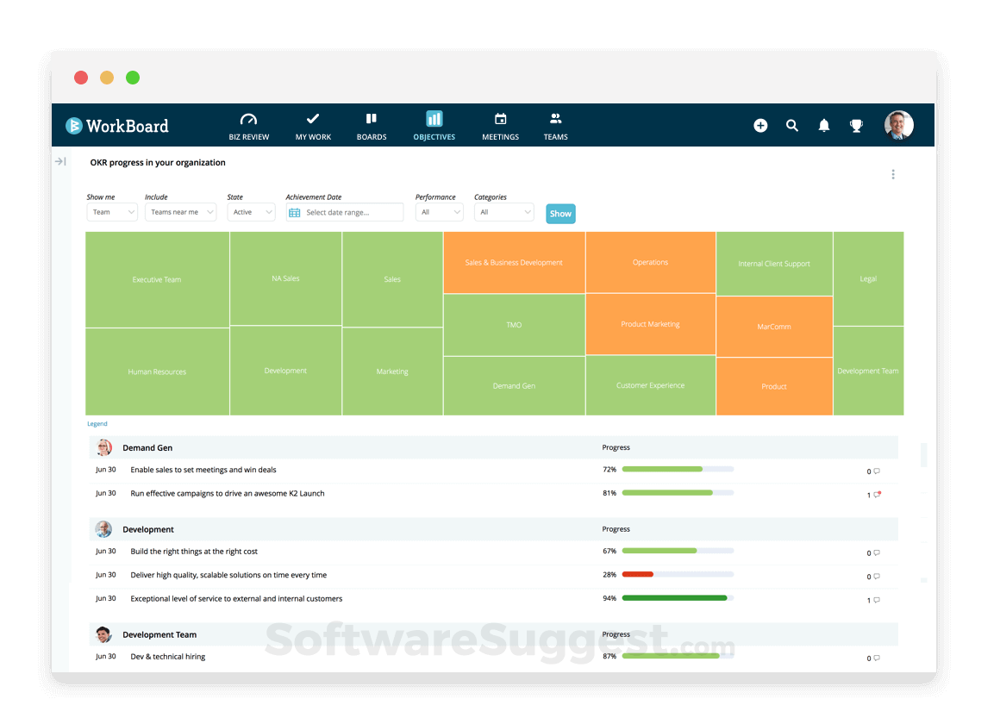The width and height of the screenshot is (1000, 724).
Task: Open the Biz Review icon
Action: 248,118
